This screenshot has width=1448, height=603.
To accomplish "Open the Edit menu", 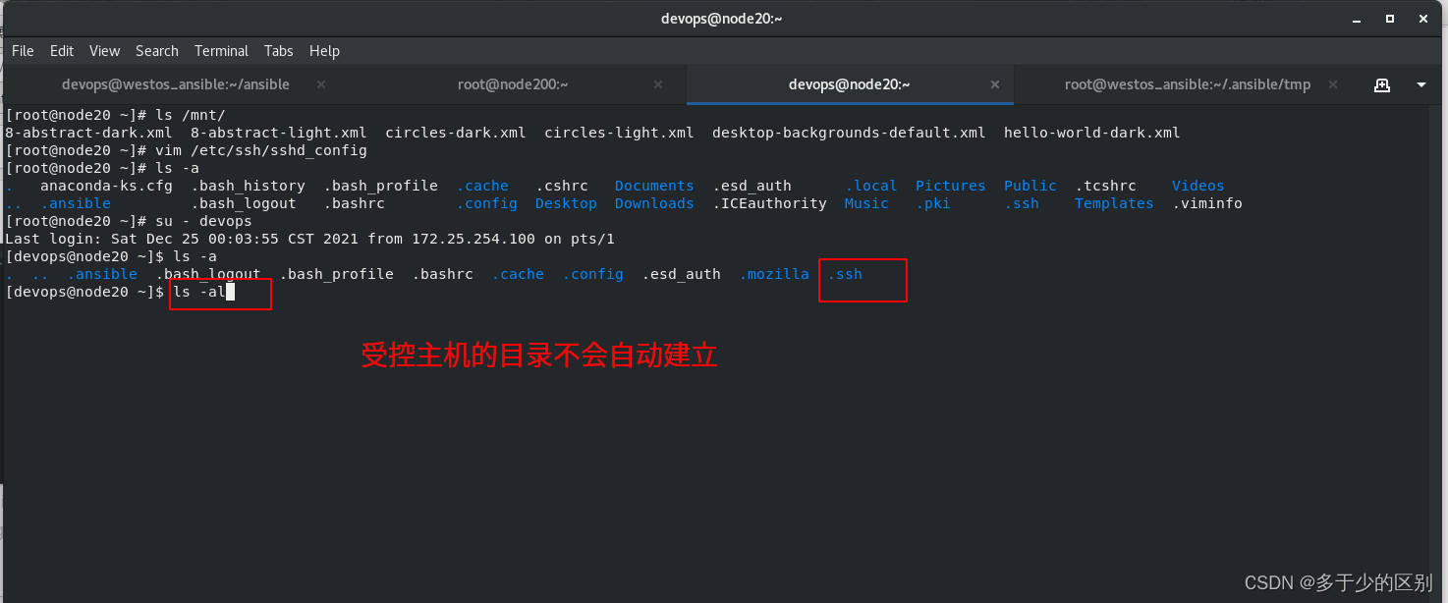I will [x=62, y=51].
